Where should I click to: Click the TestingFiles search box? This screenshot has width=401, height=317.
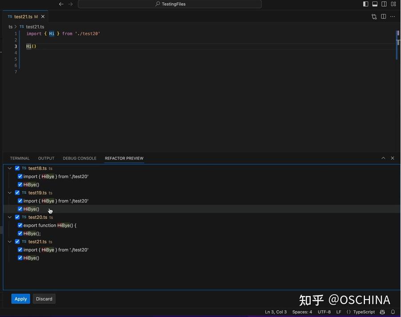coord(170,4)
